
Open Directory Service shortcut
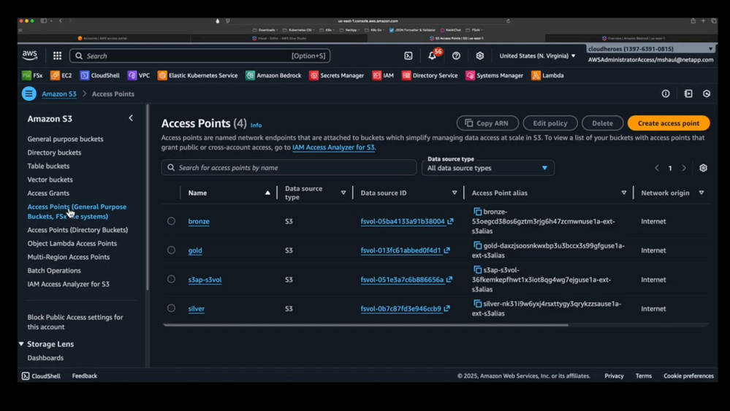coord(430,75)
